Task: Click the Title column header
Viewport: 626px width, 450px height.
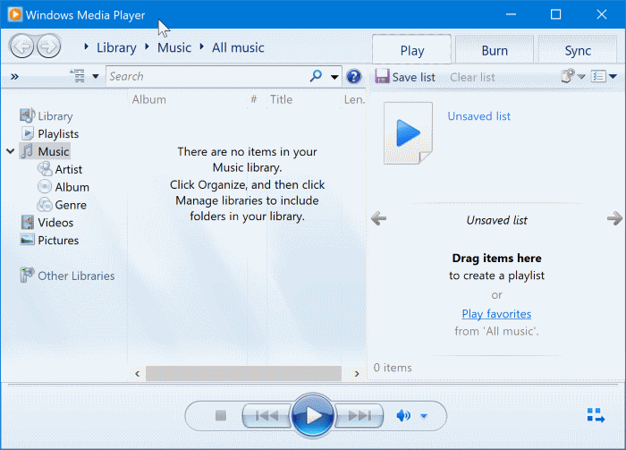Action: 281,99
